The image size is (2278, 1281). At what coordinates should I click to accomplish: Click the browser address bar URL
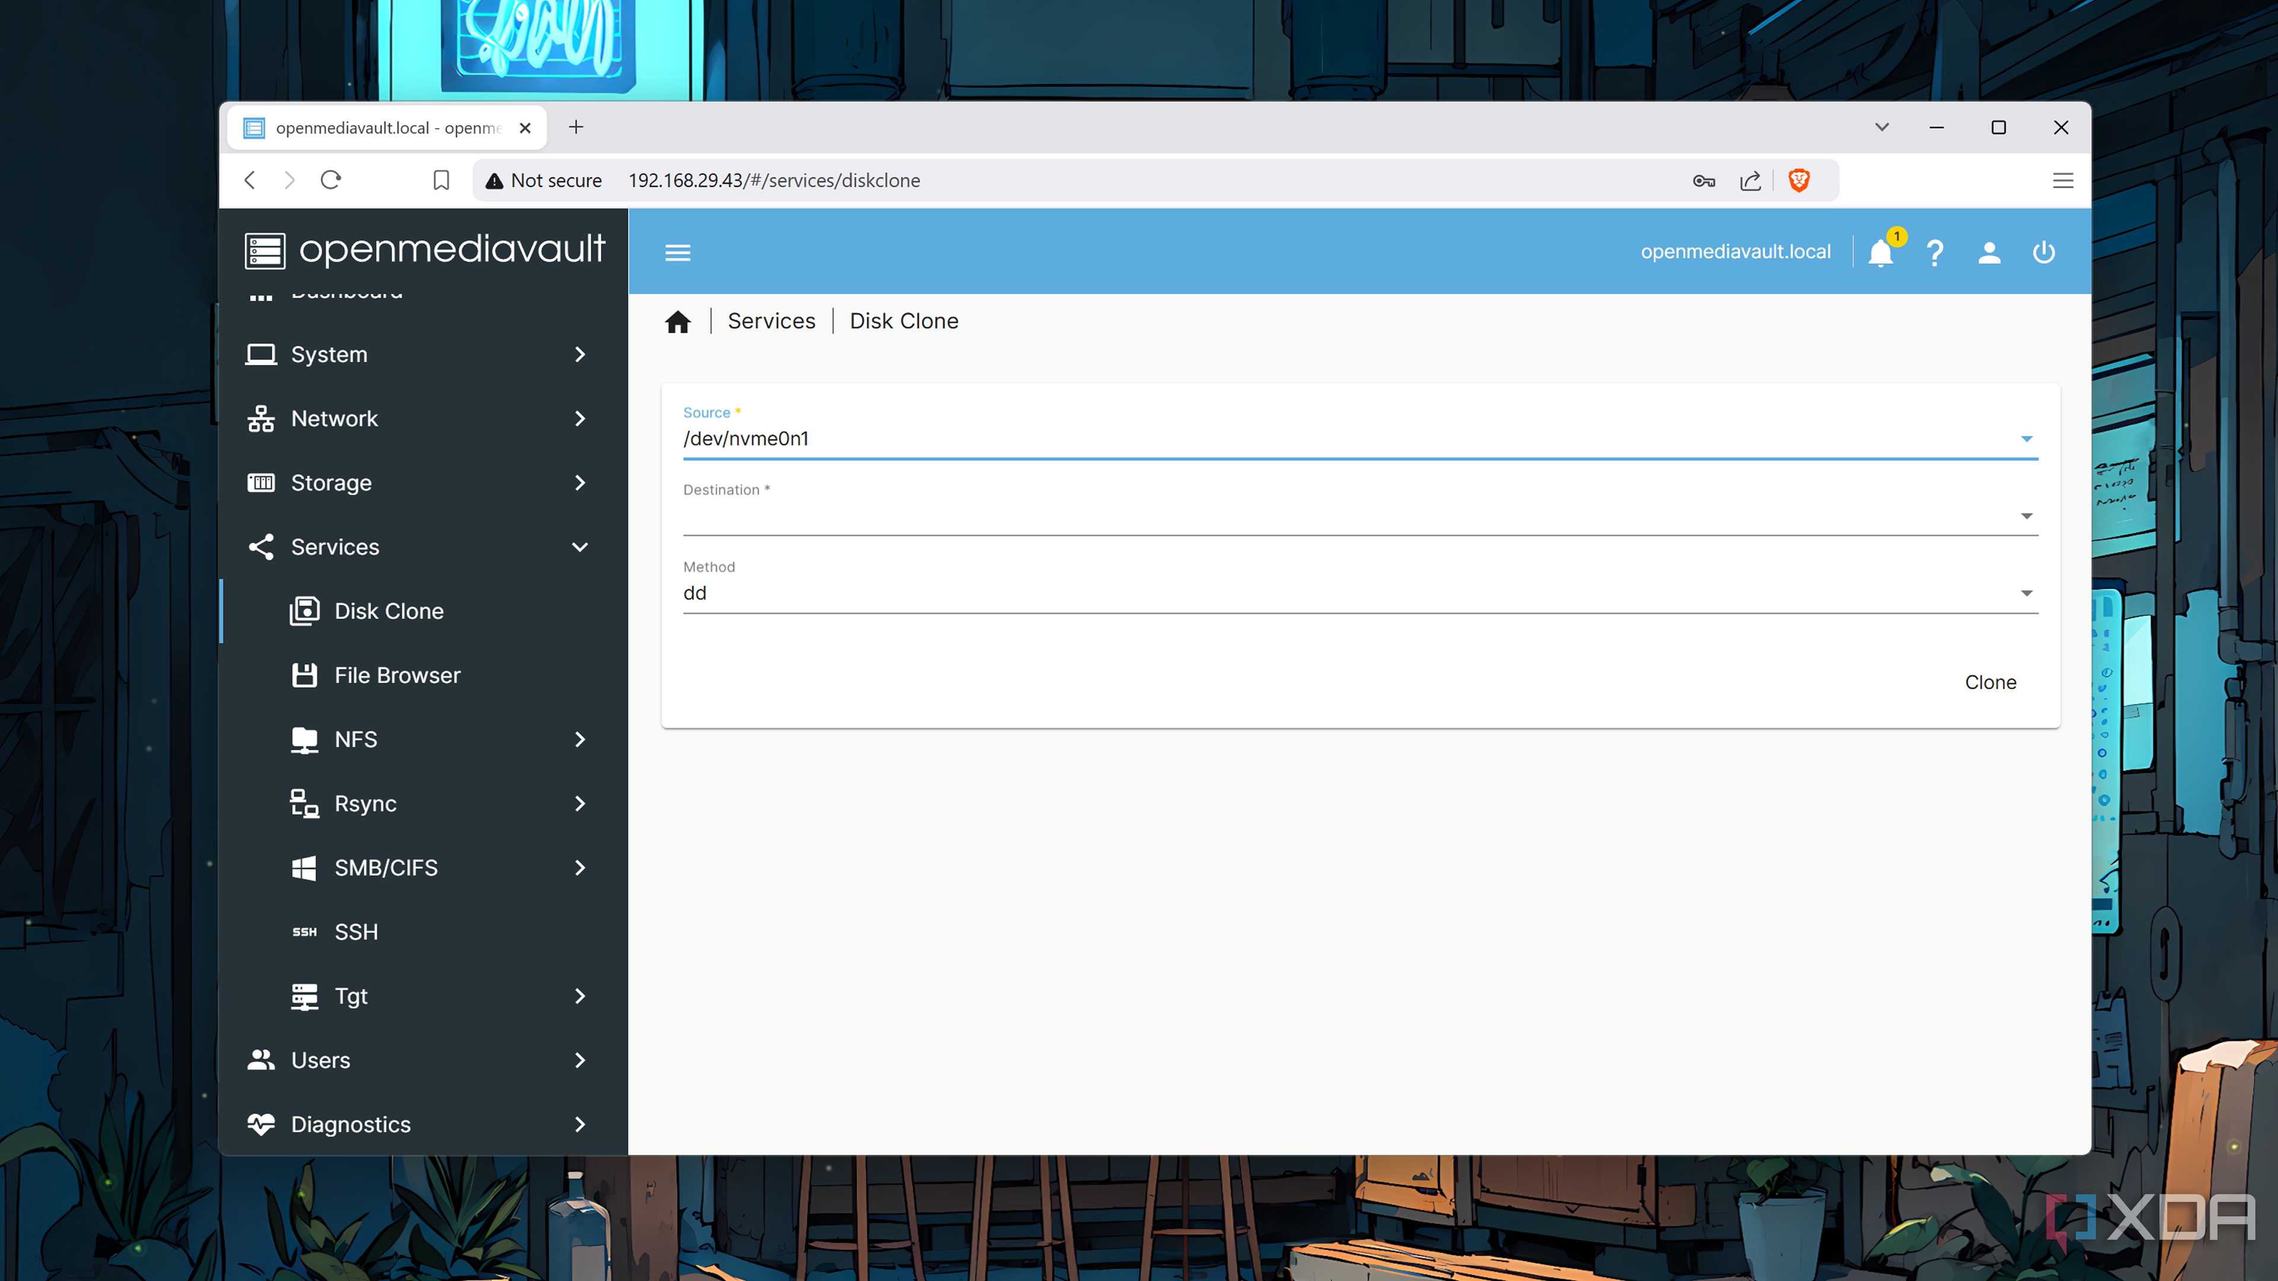coord(774,180)
